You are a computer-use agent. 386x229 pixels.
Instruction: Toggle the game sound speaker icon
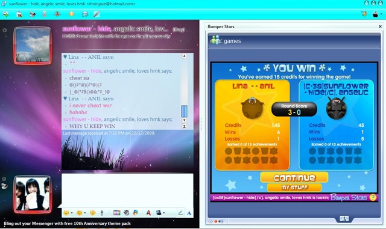coord(221,221)
